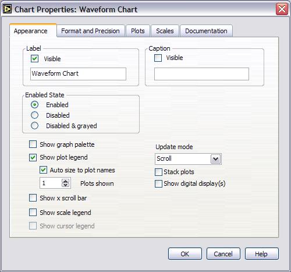Increment the Plots shown stepper
291x272 pixels.
pos(65,181)
